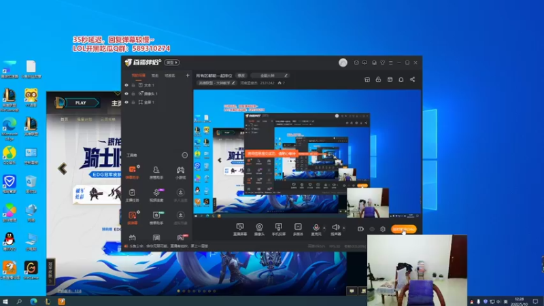The image size is (544, 306).
Task: Open the 电脑管家 shield desktop icon
Action: click(x=10, y=184)
